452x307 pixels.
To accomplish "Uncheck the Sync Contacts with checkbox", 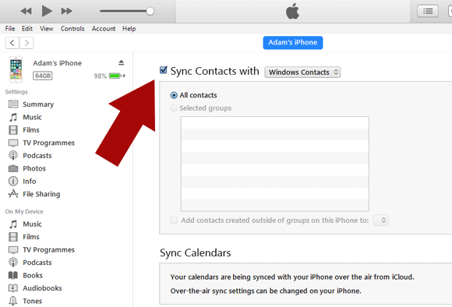I will click(163, 70).
